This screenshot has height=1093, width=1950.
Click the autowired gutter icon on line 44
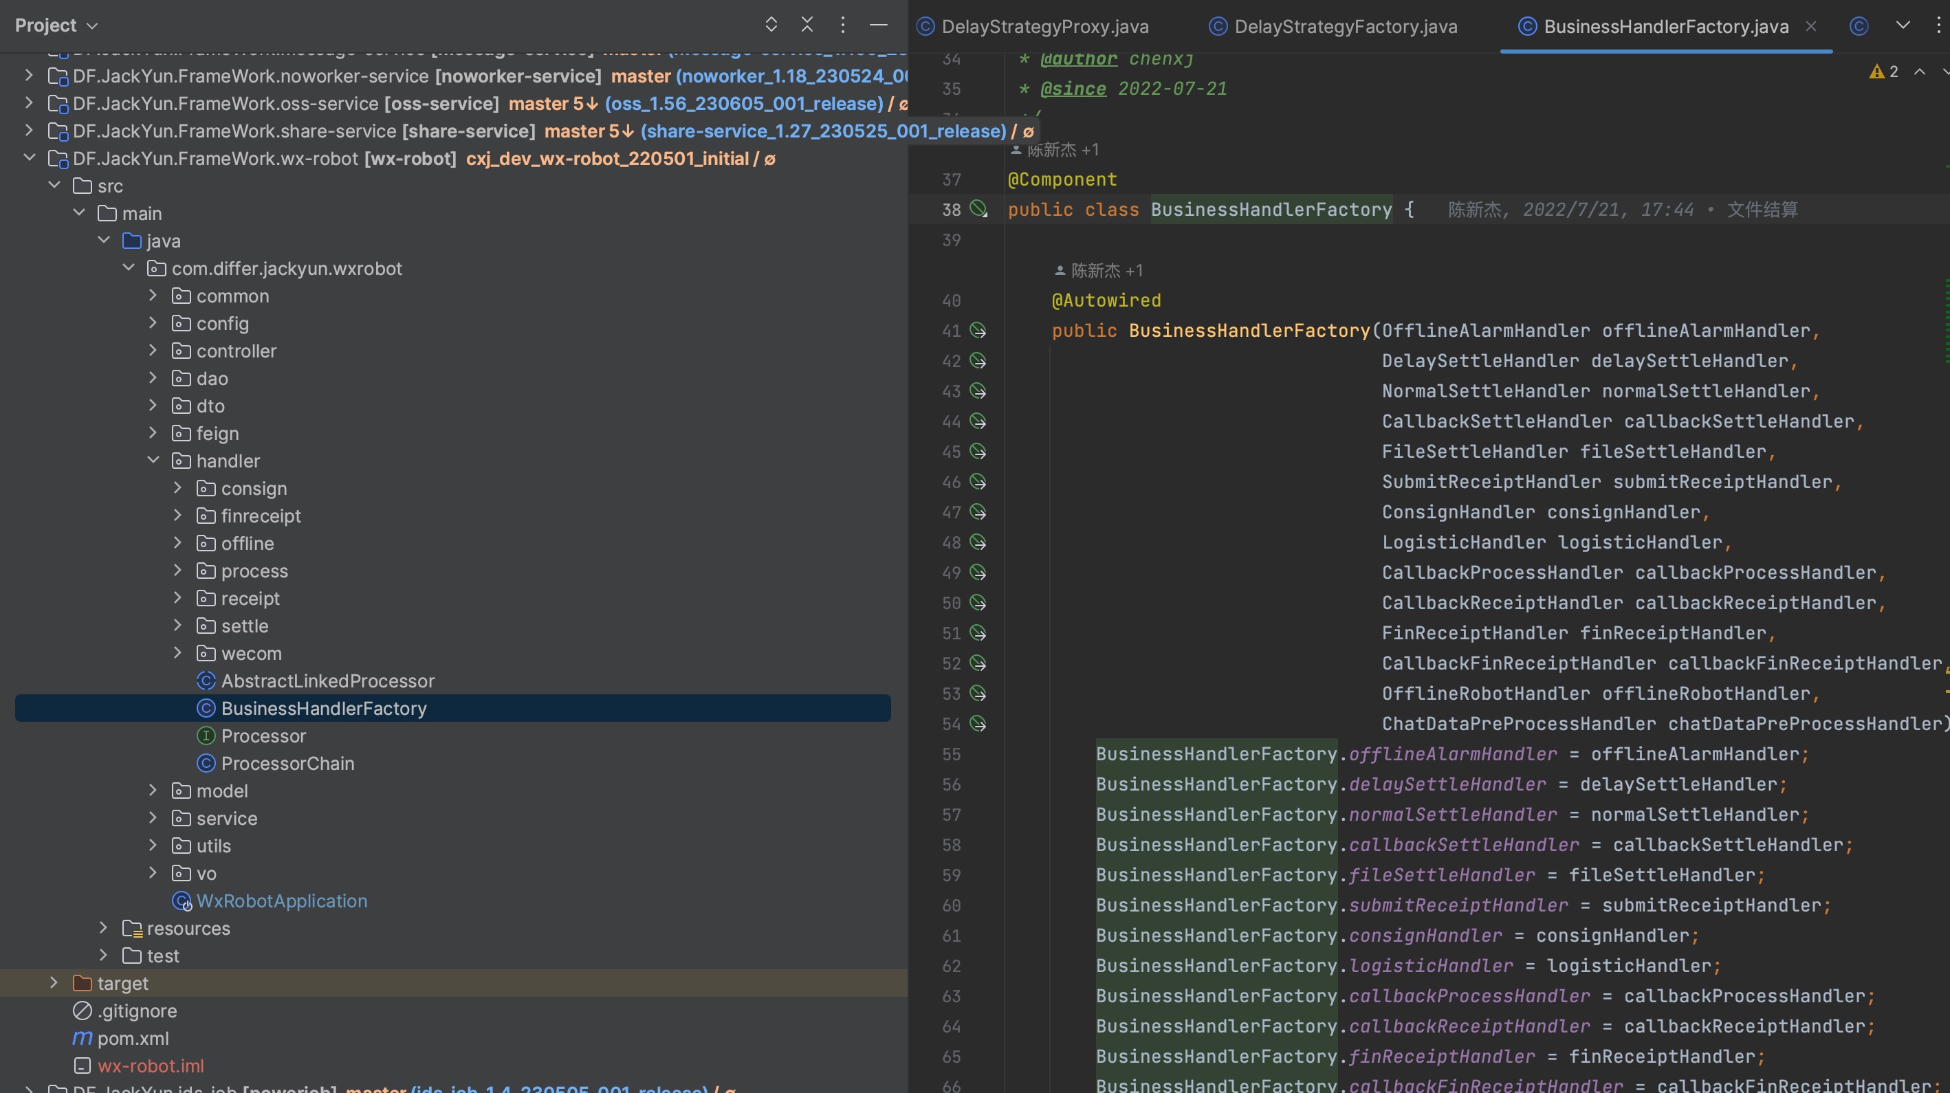978,421
